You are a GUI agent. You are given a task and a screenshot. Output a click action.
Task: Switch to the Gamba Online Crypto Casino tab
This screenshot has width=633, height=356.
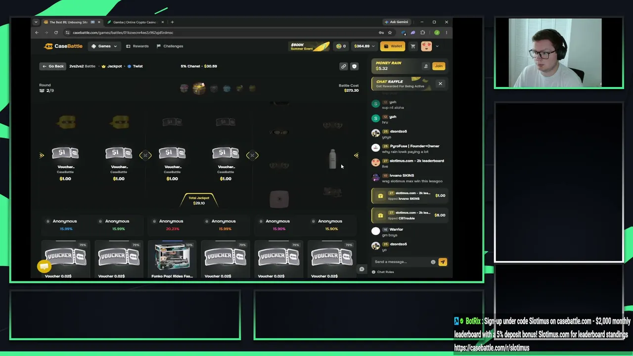134,22
